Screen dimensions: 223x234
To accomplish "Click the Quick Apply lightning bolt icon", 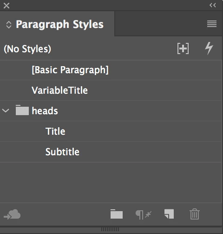I will pyautogui.click(x=209, y=48).
